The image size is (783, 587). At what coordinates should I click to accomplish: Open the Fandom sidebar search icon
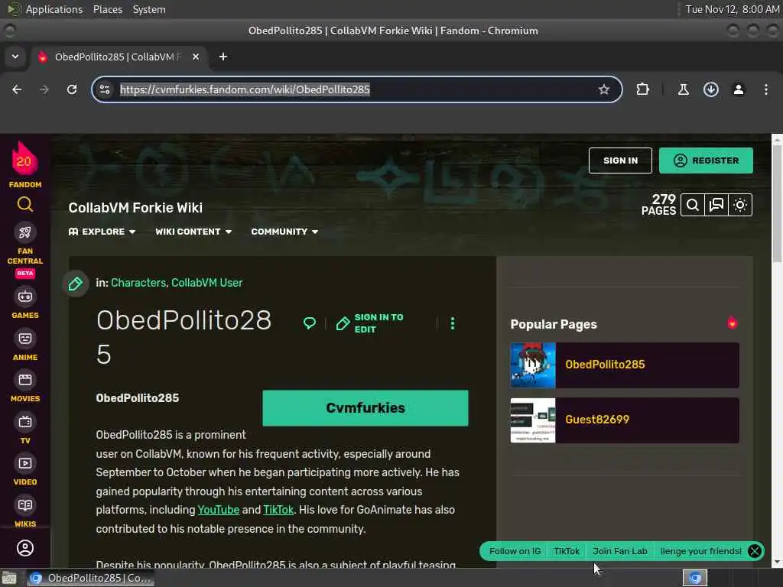25,204
